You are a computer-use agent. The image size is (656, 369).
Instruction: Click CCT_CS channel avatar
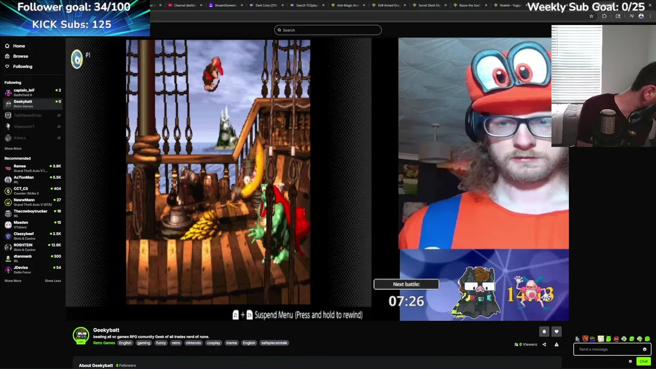(x=8, y=191)
